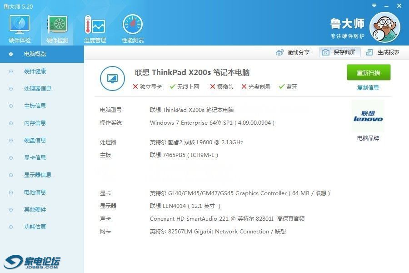Click the Windows 7 Enterprise operating system value
The height and width of the screenshot is (273, 409).
click(212, 122)
